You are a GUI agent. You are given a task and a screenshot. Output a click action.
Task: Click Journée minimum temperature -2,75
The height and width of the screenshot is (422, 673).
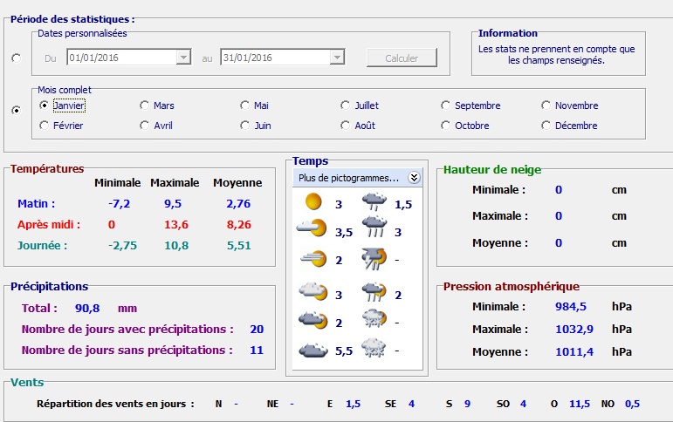coord(122,246)
